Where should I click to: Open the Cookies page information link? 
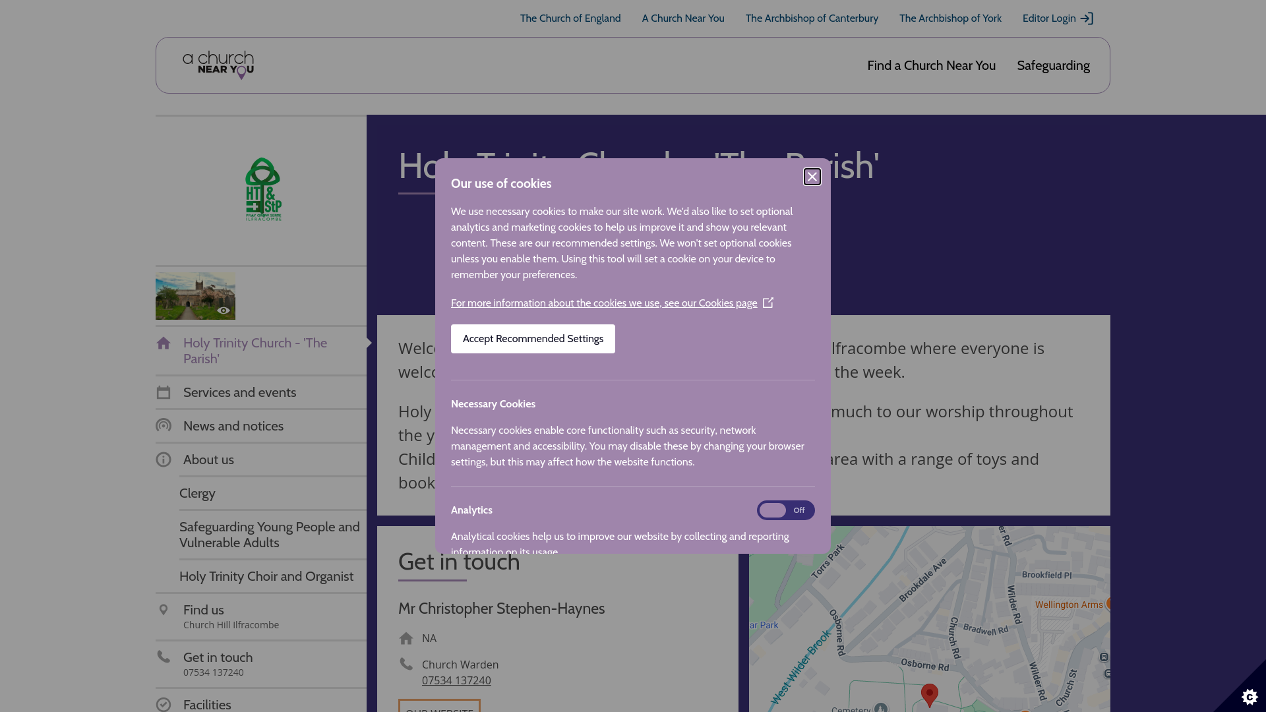(x=604, y=303)
